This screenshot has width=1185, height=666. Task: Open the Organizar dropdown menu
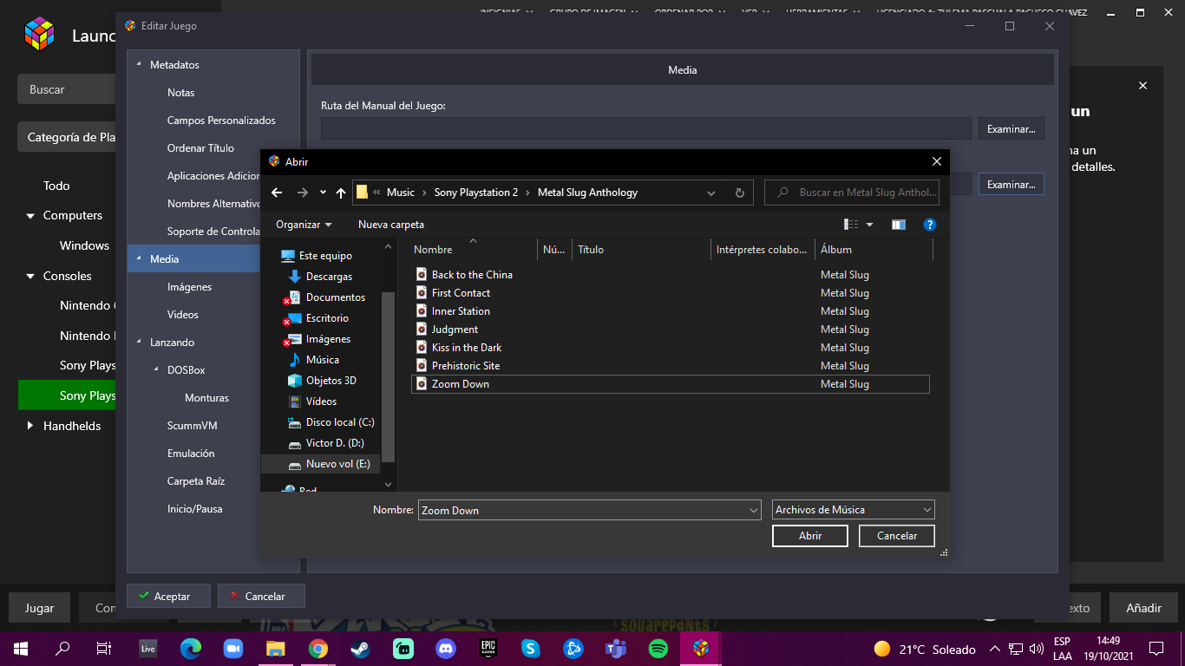304,225
